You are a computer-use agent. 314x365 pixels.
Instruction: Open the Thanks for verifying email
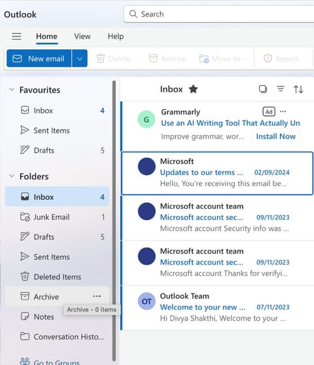(x=217, y=263)
